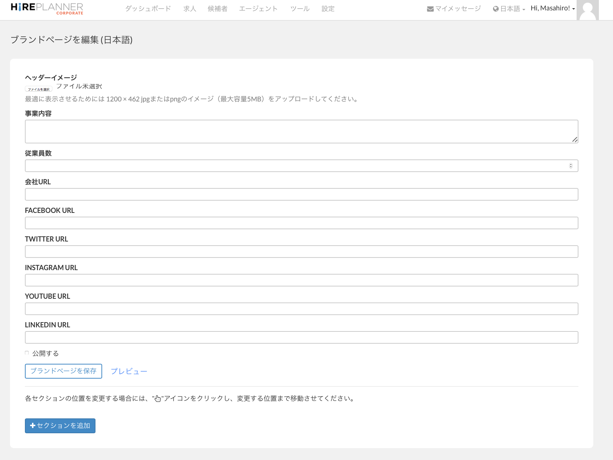
Task: Click the ファイルを選択 file upload button
Action: (x=39, y=89)
